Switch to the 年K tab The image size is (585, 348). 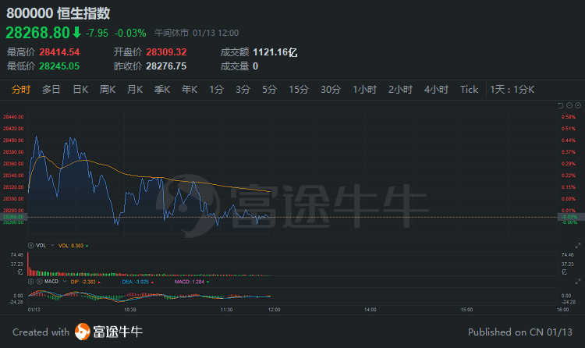(190, 90)
